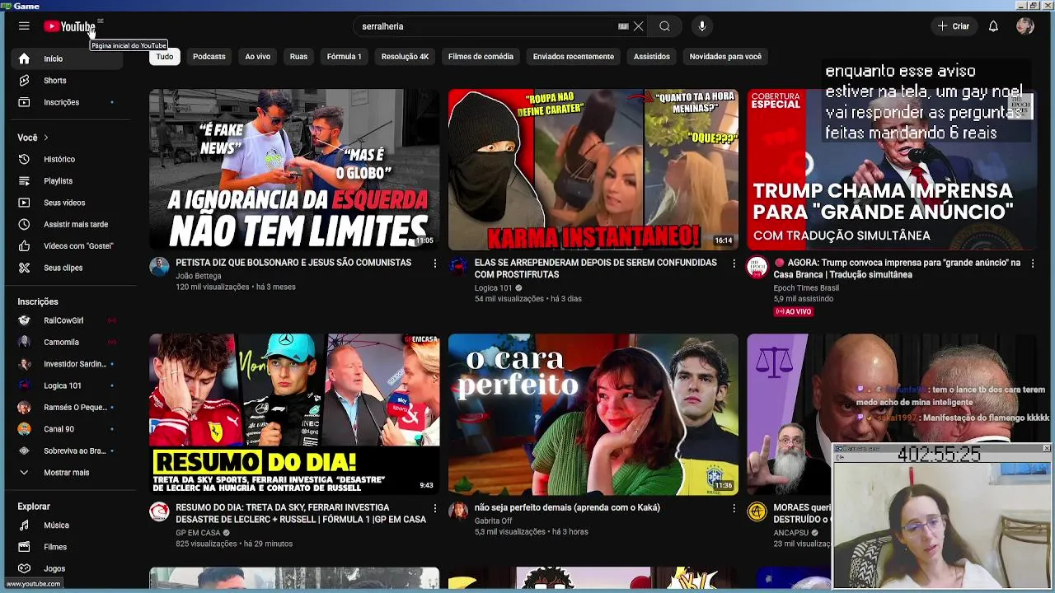Viewport: 1055px width, 593px height.
Task: Open the Karma Instantaneo video thumbnail
Action: coord(593,169)
